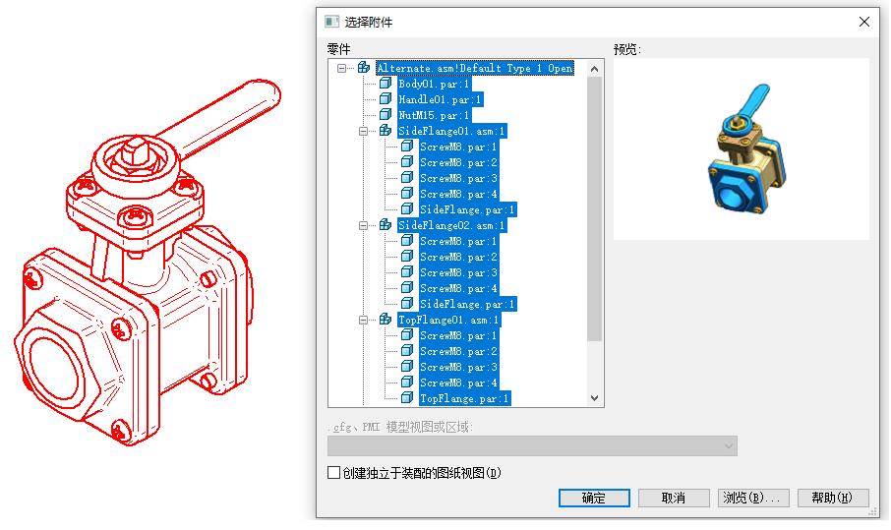Image resolution: width=891 pixels, height=530 pixels.
Task: Collapse the SideFlange02.asm subassembly
Action: (363, 225)
